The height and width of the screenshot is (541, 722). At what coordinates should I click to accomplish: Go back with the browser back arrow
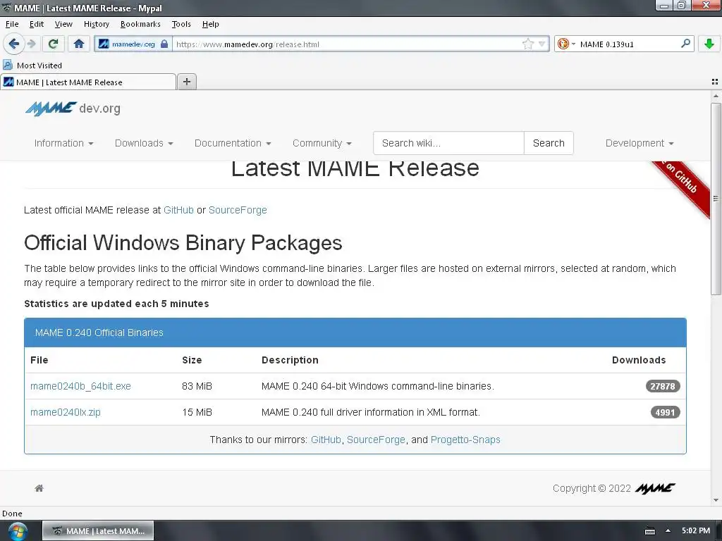tap(13, 44)
